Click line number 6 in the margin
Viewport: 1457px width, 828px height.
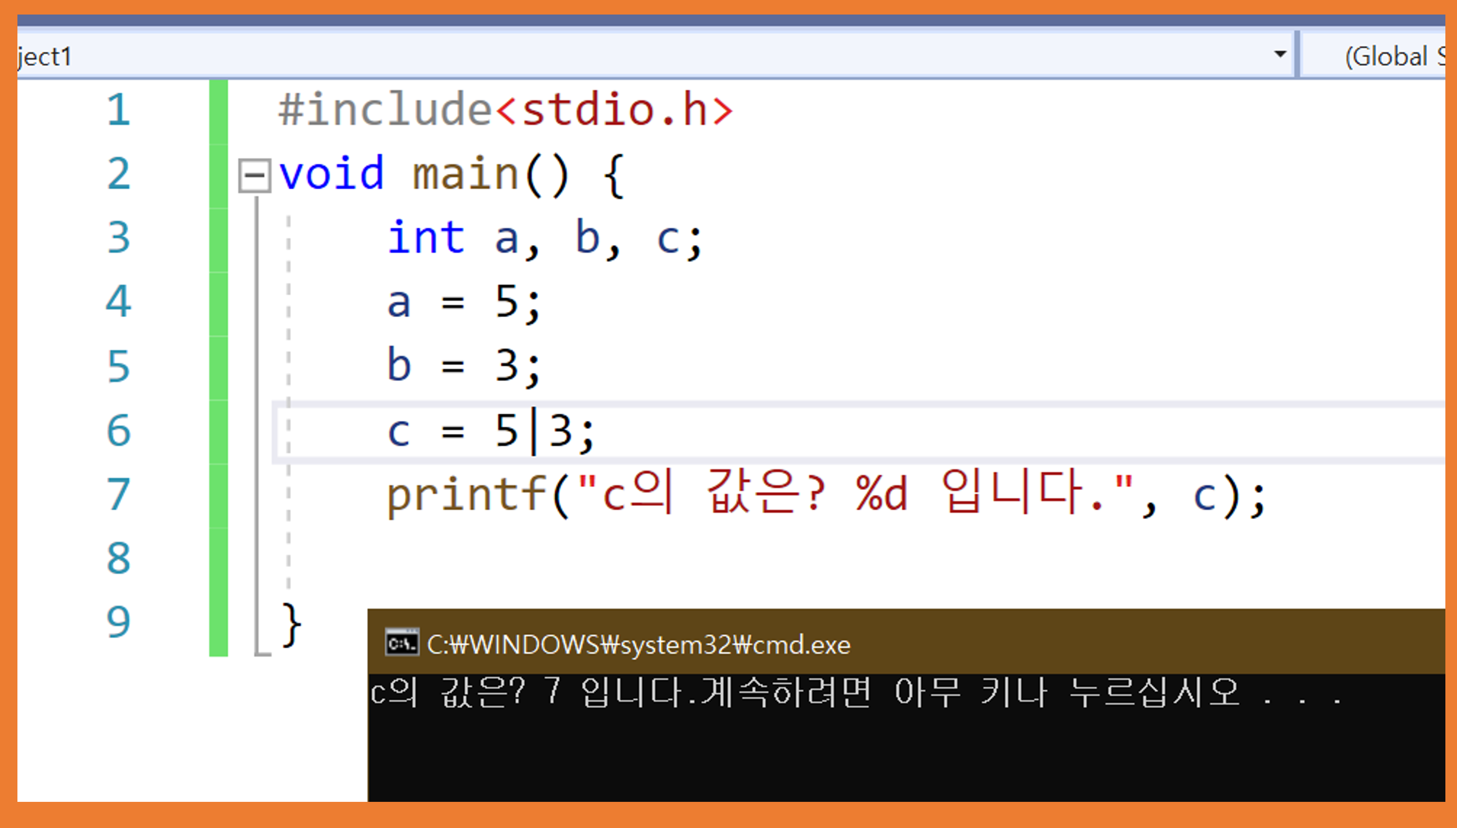[118, 430]
